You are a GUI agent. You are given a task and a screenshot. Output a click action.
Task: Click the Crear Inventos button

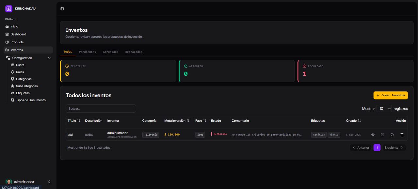pos(391,95)
